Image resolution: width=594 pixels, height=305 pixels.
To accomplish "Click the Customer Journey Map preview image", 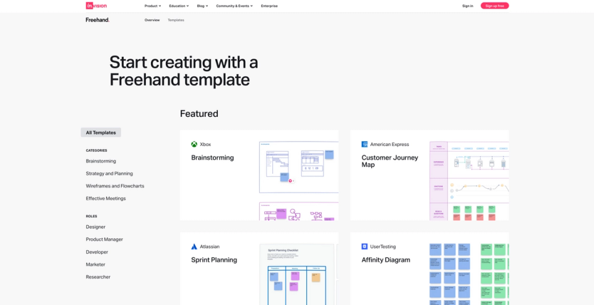I will point(469,181).
